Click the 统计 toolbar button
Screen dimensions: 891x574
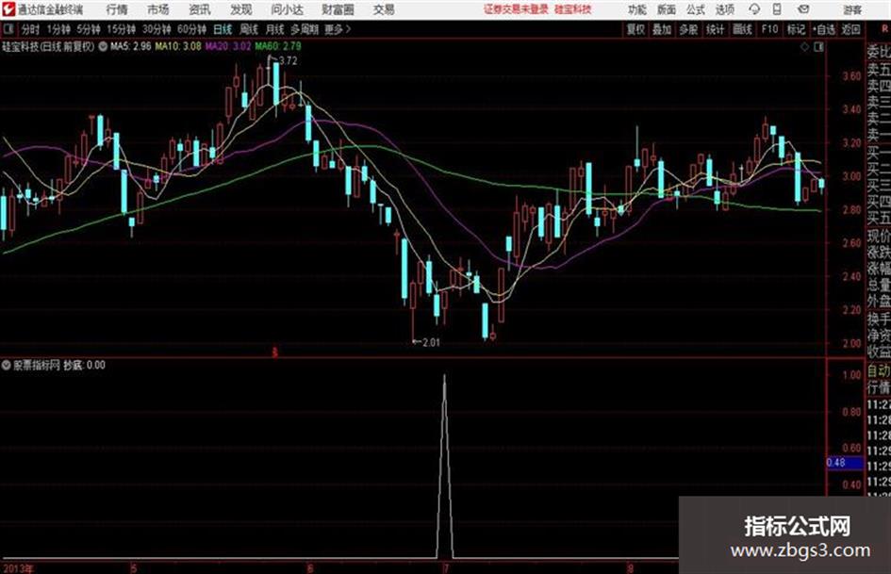(x=716, y=29)
